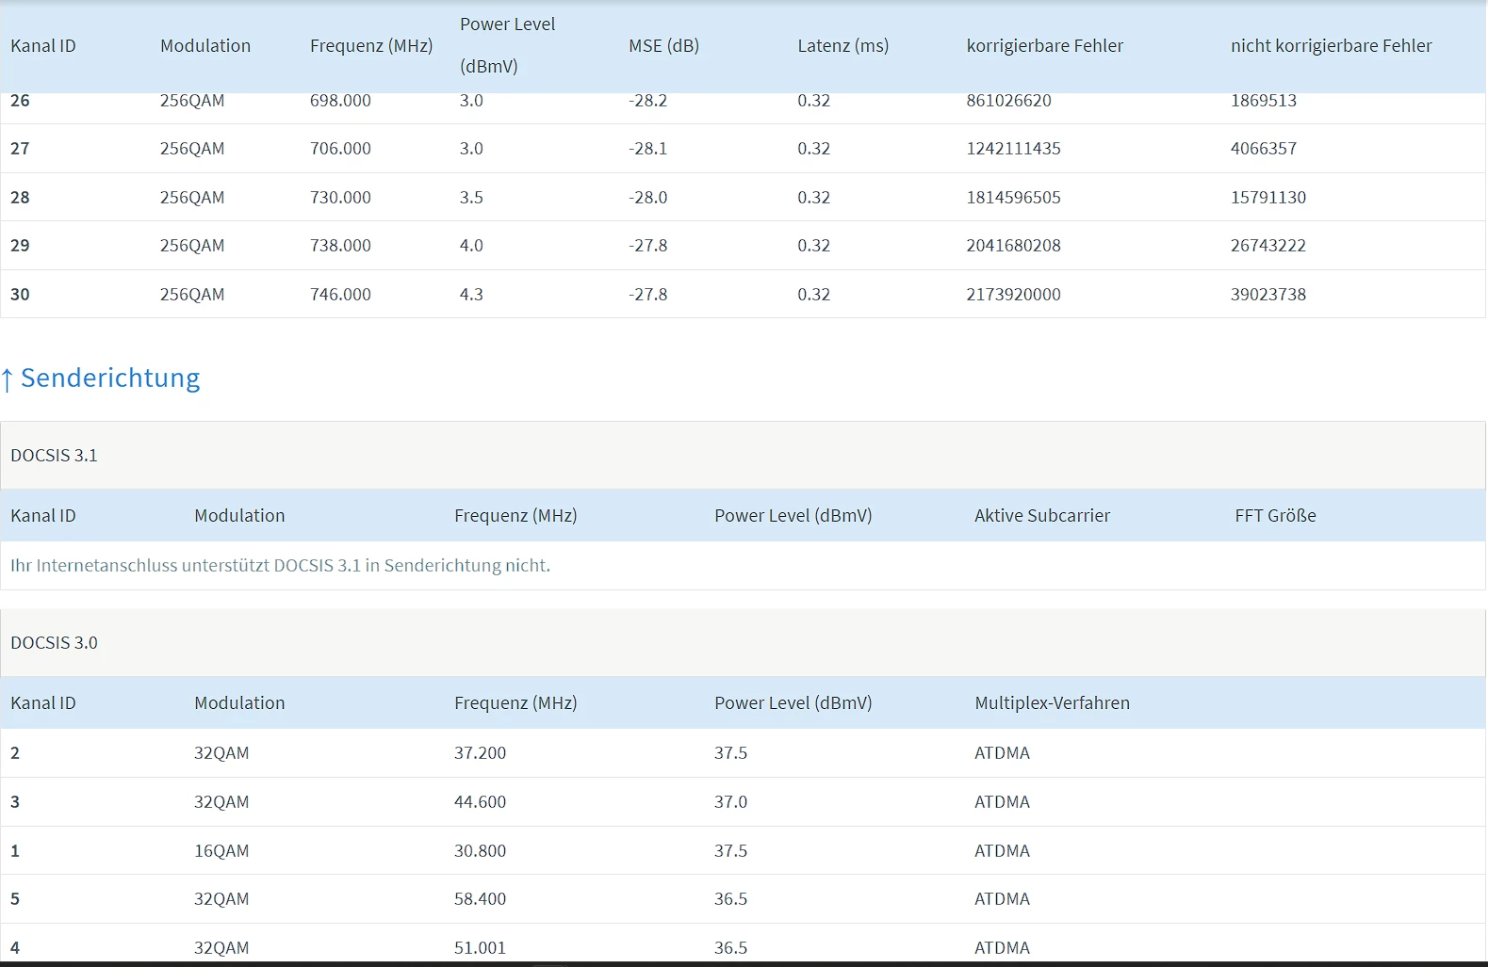Click the MSE value -28.1

pyautogui.click(x=648, y=149)
